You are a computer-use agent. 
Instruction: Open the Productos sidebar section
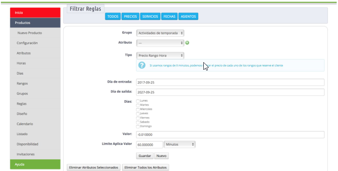35,23
